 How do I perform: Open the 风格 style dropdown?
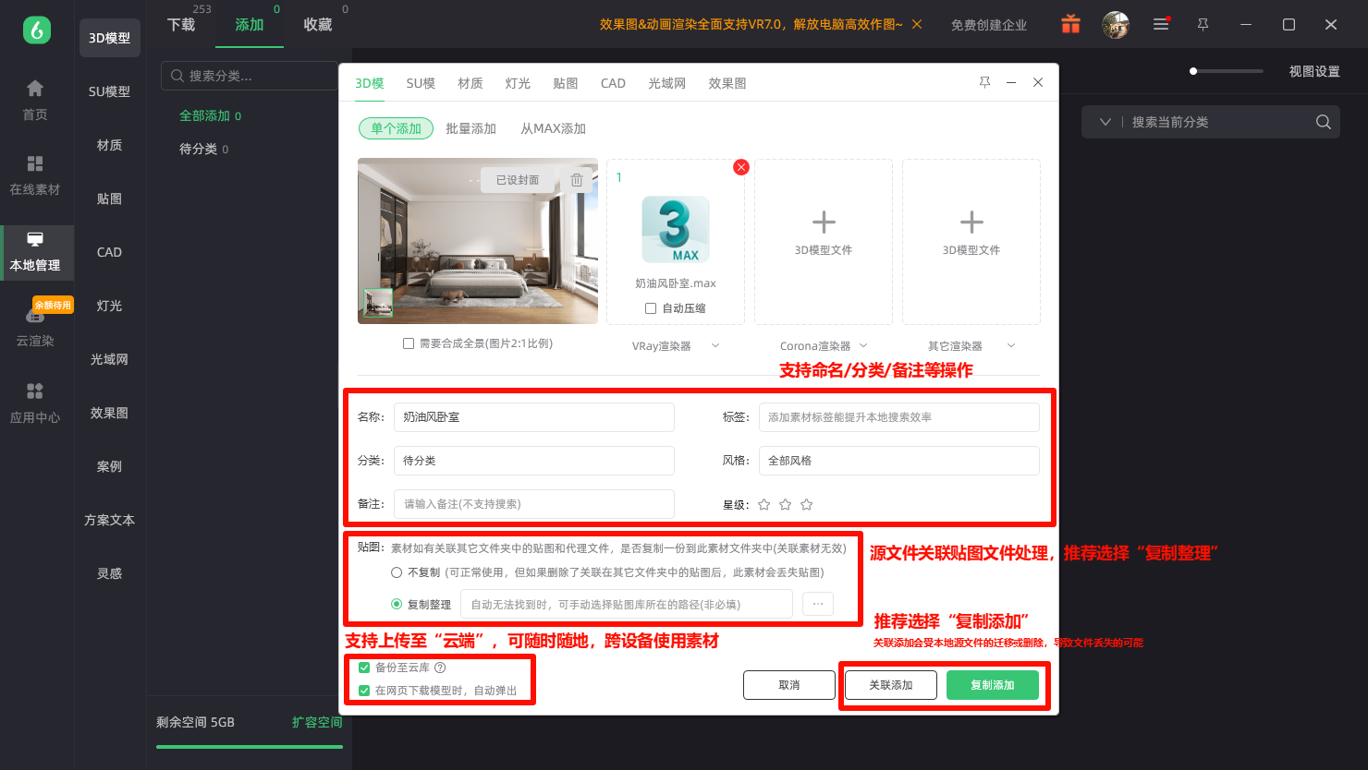click(899, 461)
